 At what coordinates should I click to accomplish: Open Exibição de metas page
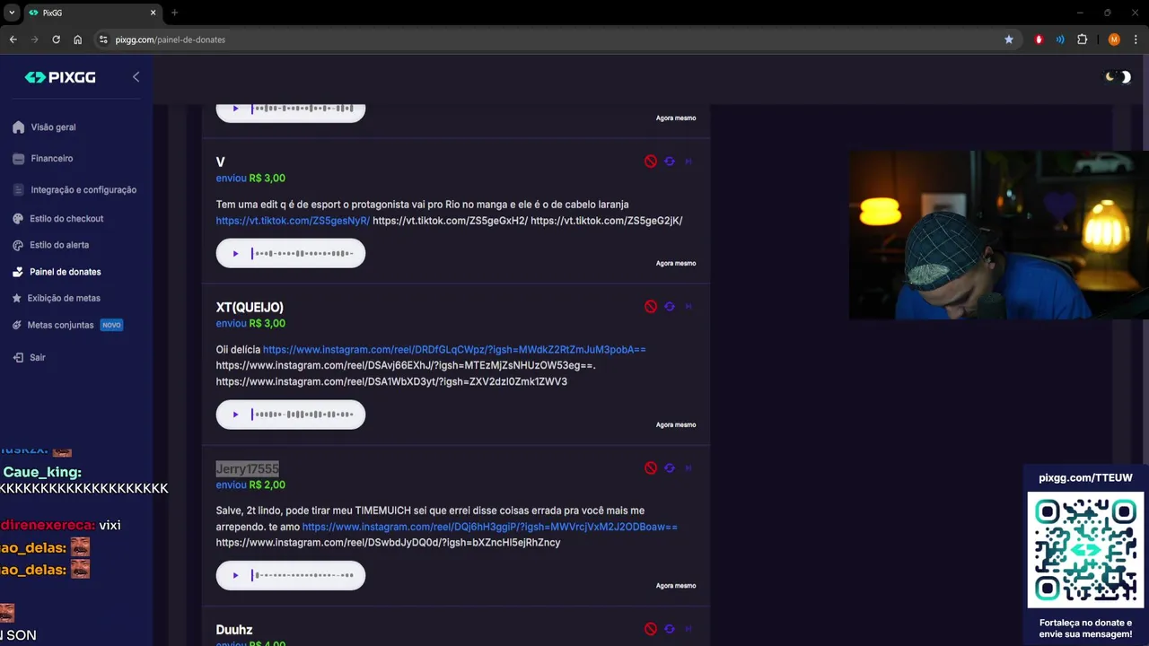click(64, 298)
